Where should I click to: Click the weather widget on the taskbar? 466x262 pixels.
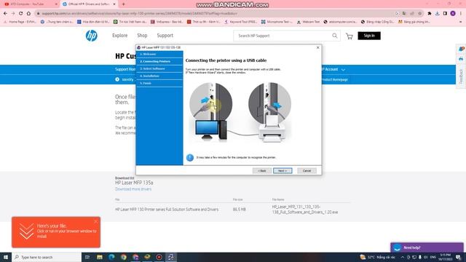point(377,257)
